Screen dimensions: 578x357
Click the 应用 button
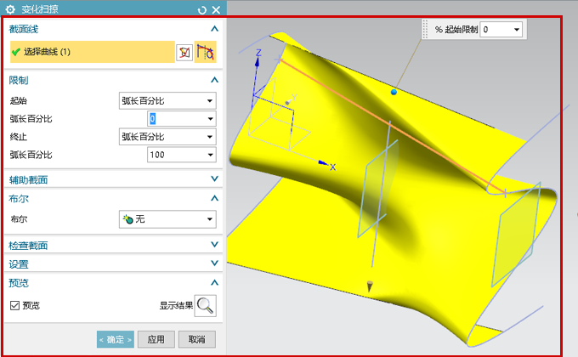click(x=156, y=339)
